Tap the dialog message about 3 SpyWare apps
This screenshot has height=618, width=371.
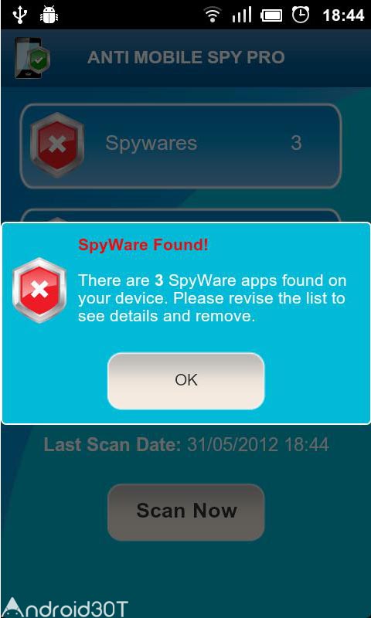click(212, 298)
